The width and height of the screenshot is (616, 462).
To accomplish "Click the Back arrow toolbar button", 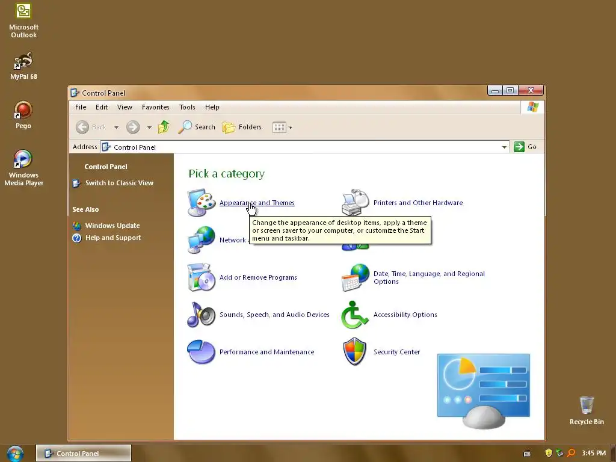I will click(x=82, y=127).
